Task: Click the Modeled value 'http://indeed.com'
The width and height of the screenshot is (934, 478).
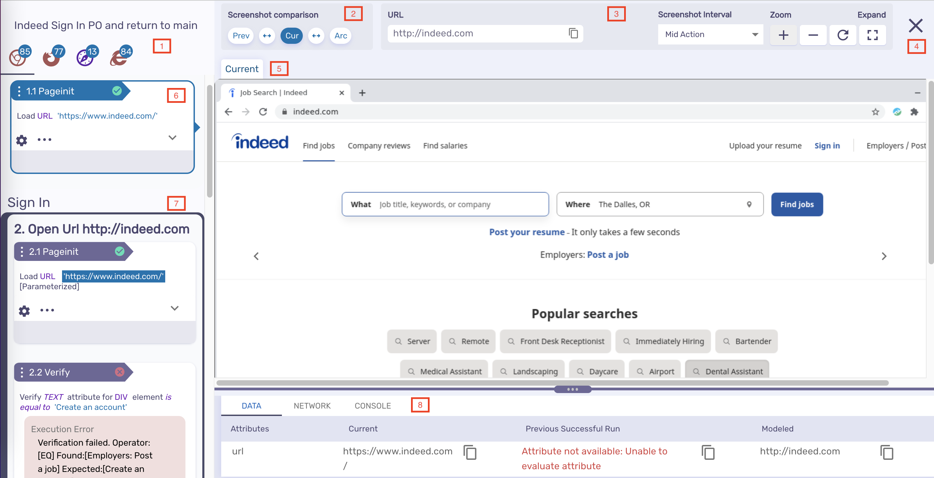Action: (x=800, y=452)
